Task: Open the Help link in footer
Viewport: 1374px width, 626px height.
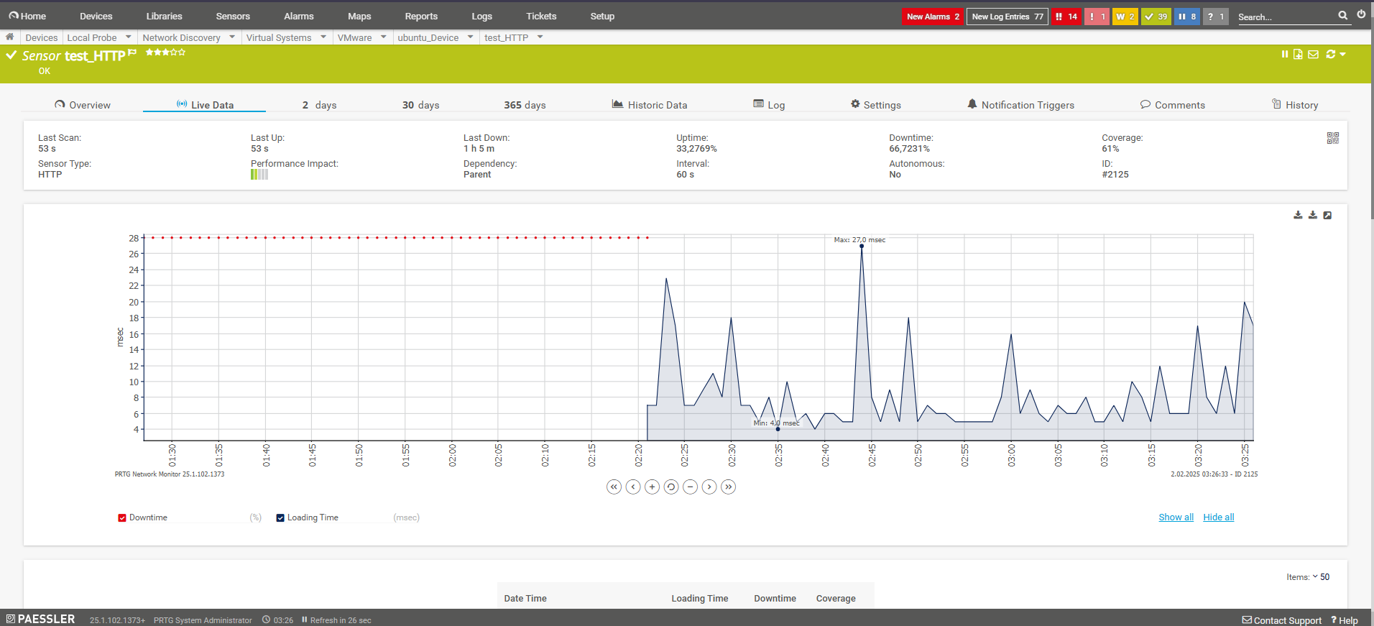Action: tap(1345, 620)
